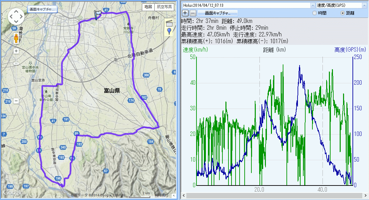Pan the map up using arrow control
Screen dimensions: 369x200
coord(16,11)
